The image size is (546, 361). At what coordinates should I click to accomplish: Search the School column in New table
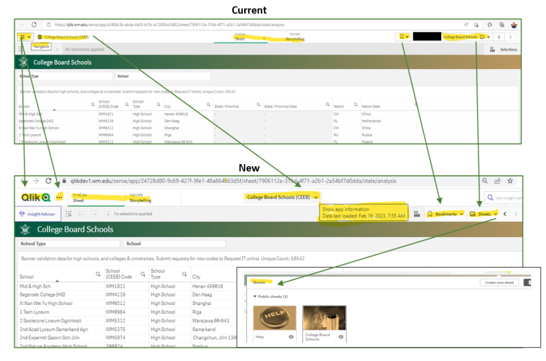[x=98, y=274]
